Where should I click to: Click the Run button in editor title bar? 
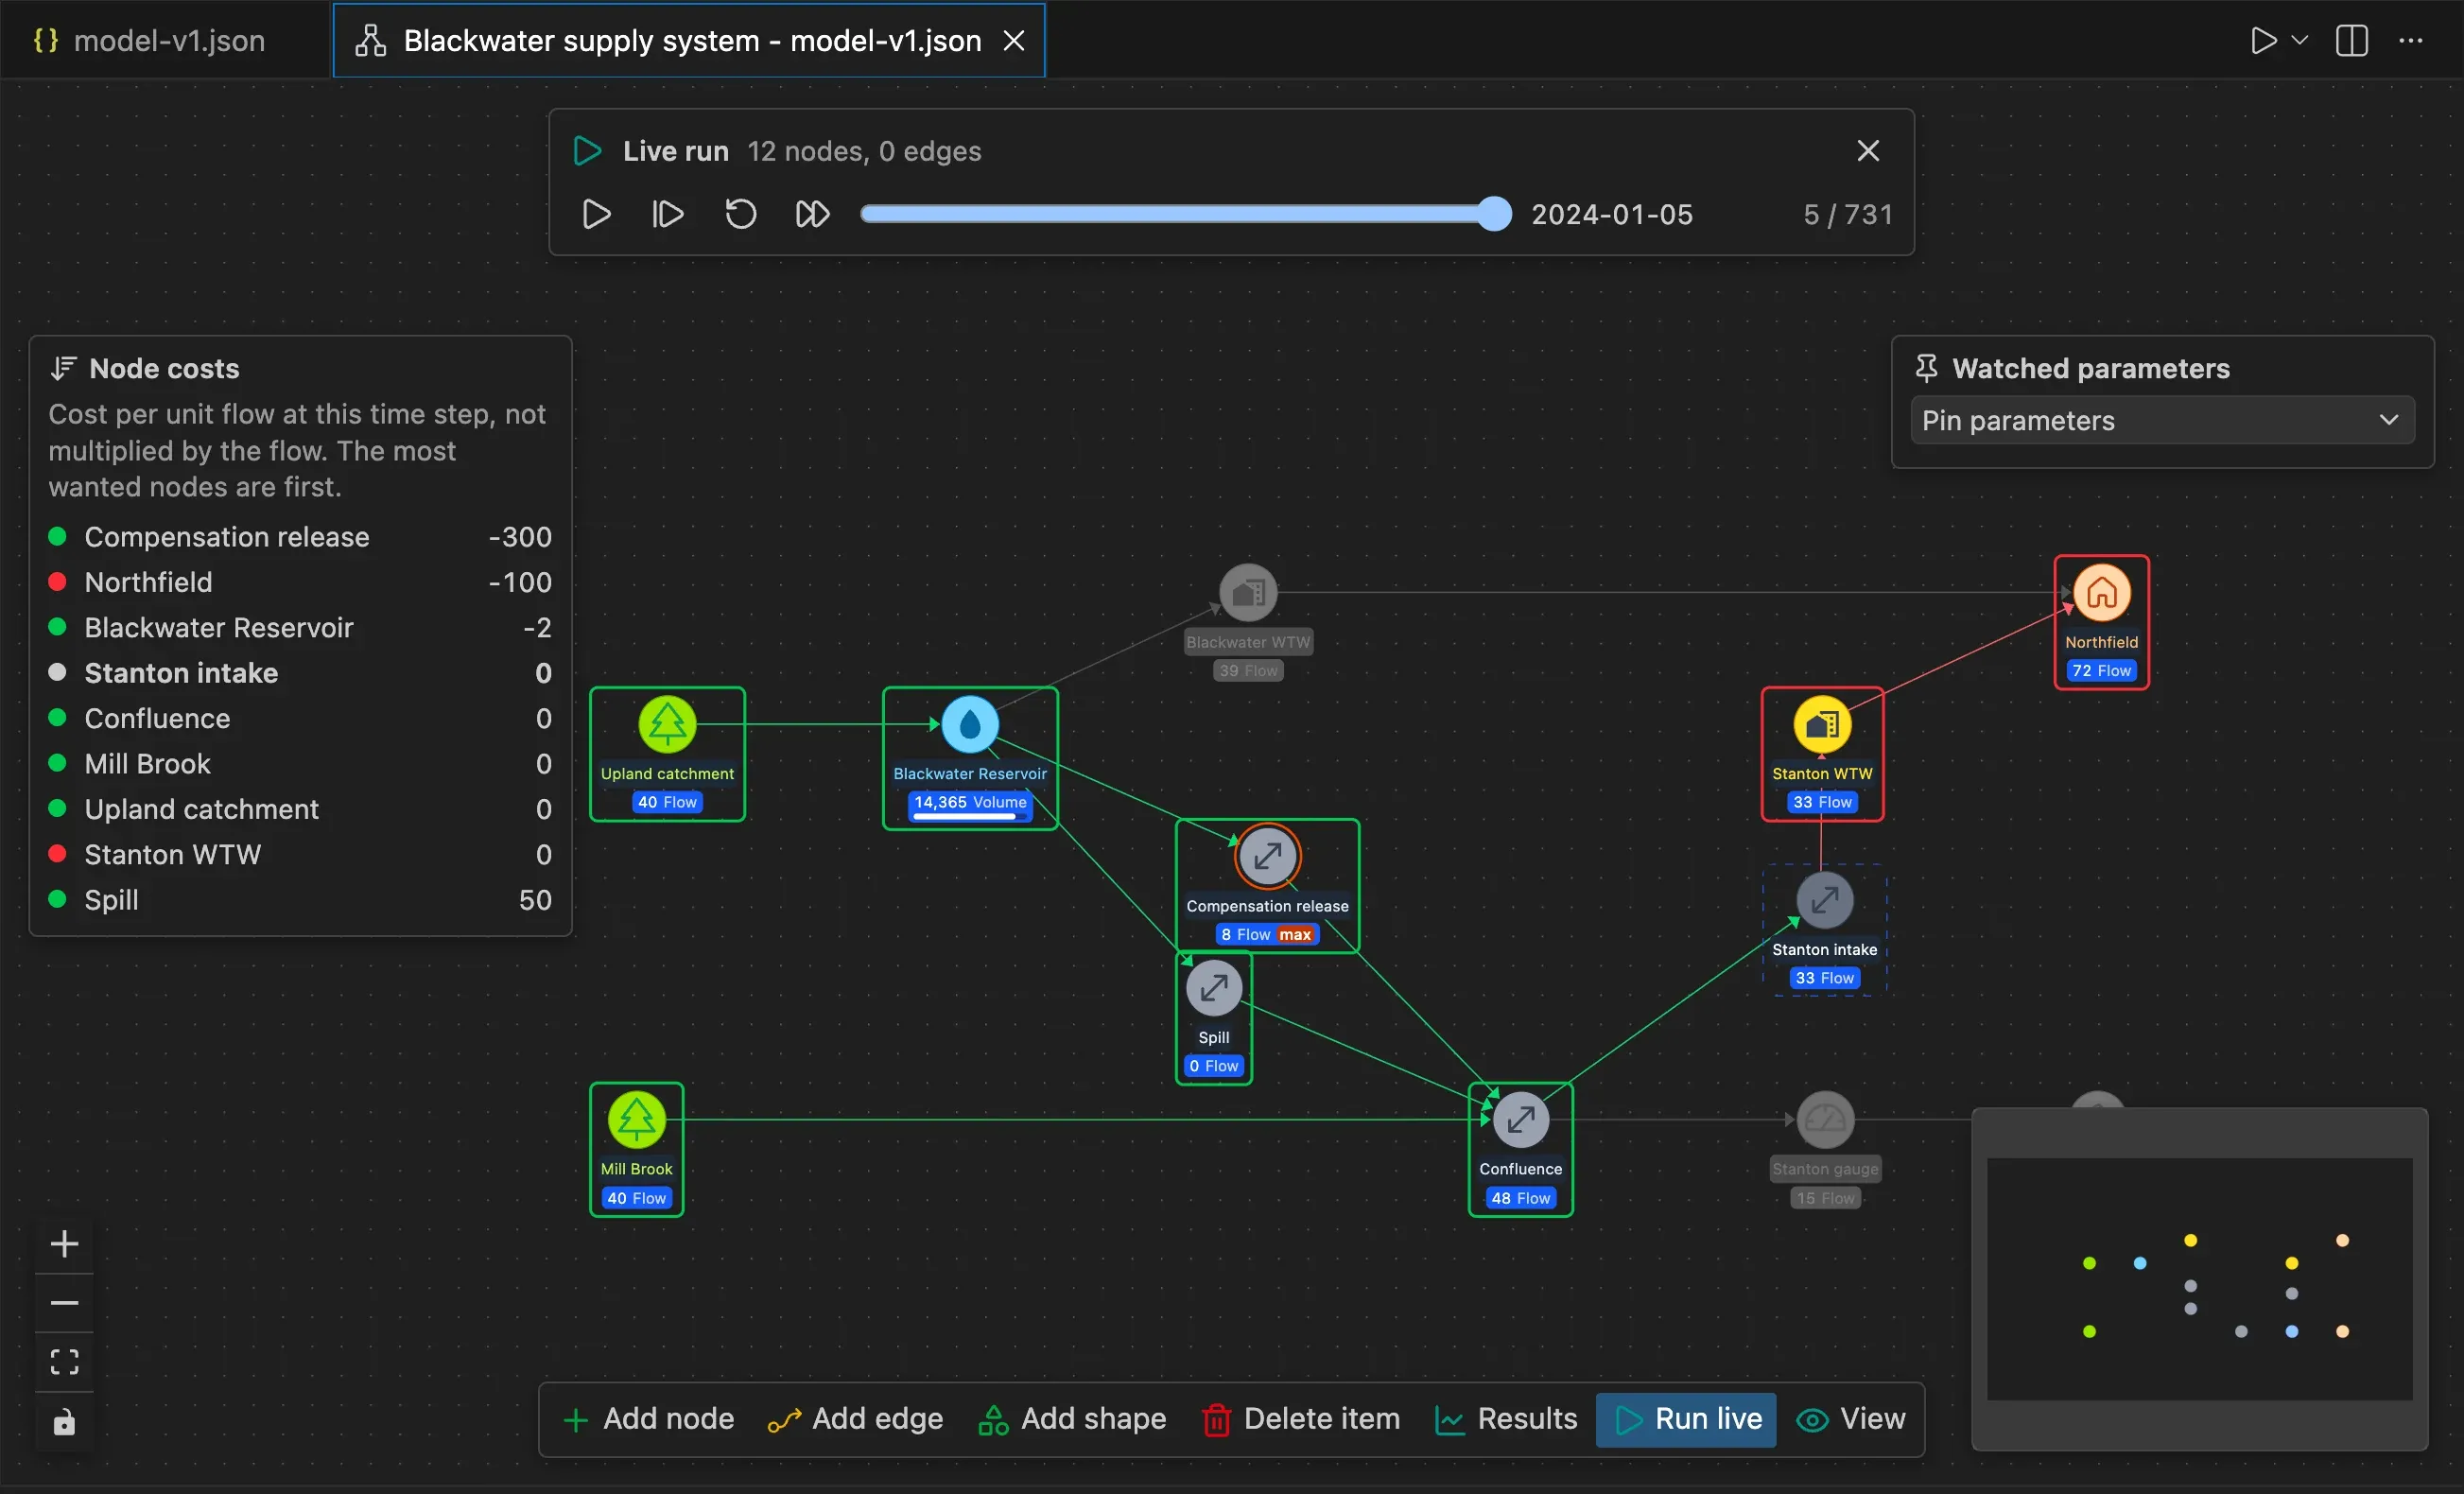point(2263,40)
